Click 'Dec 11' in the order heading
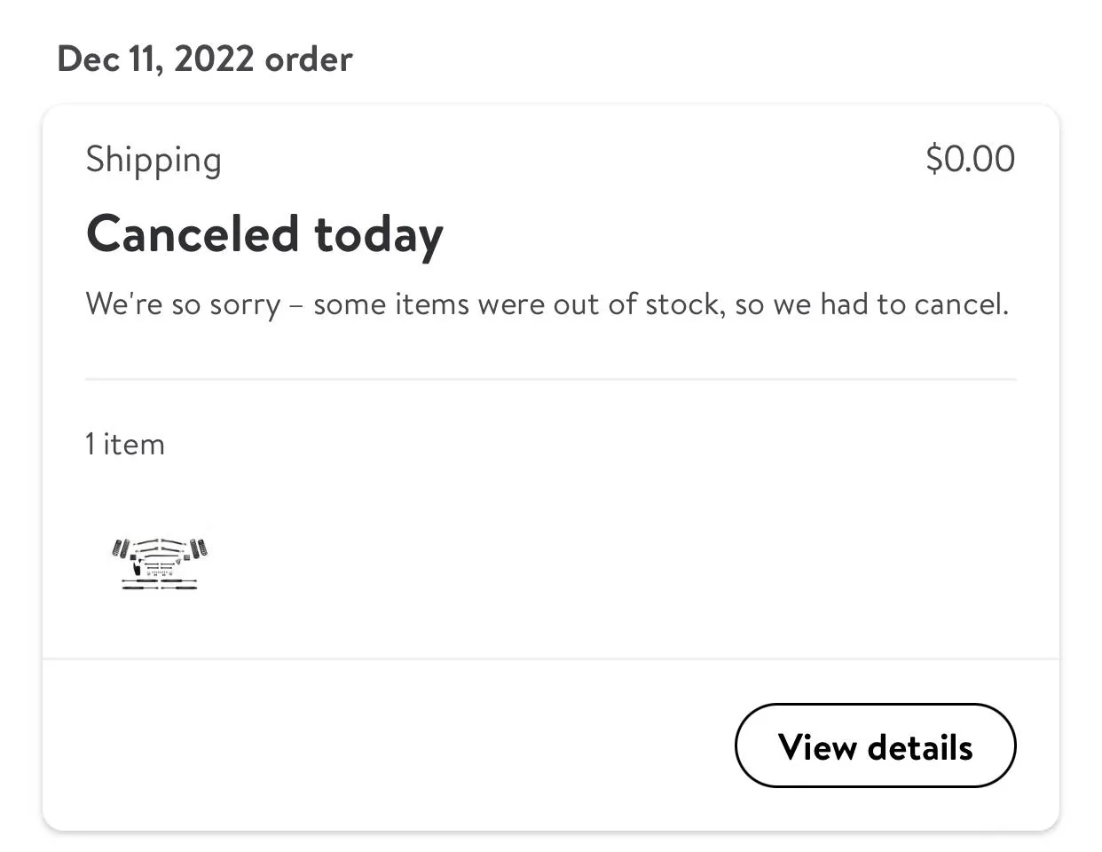This screenshot has width=1102, height=852. click(x=110, y=59)
